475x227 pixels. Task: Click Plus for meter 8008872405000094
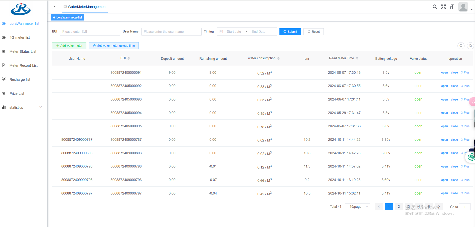pos(465,113)
